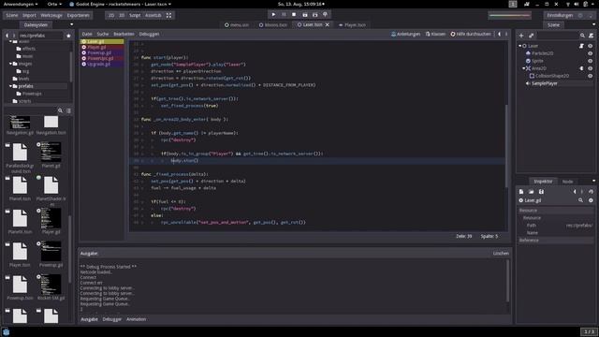Viewport: 599px width, 337px height.
Task: Toggle distraction-free fullscreen mode icon
Action: (x=168, y=15)
